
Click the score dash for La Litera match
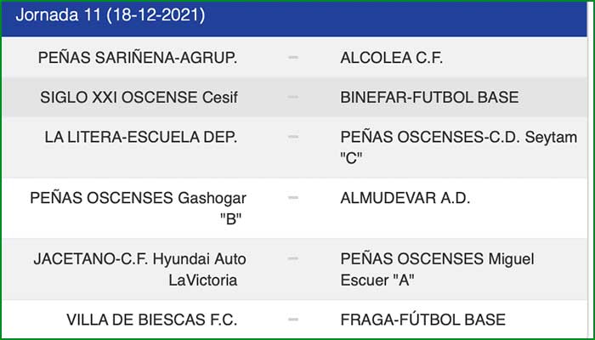pyautogui.click(x=293, y=136)
